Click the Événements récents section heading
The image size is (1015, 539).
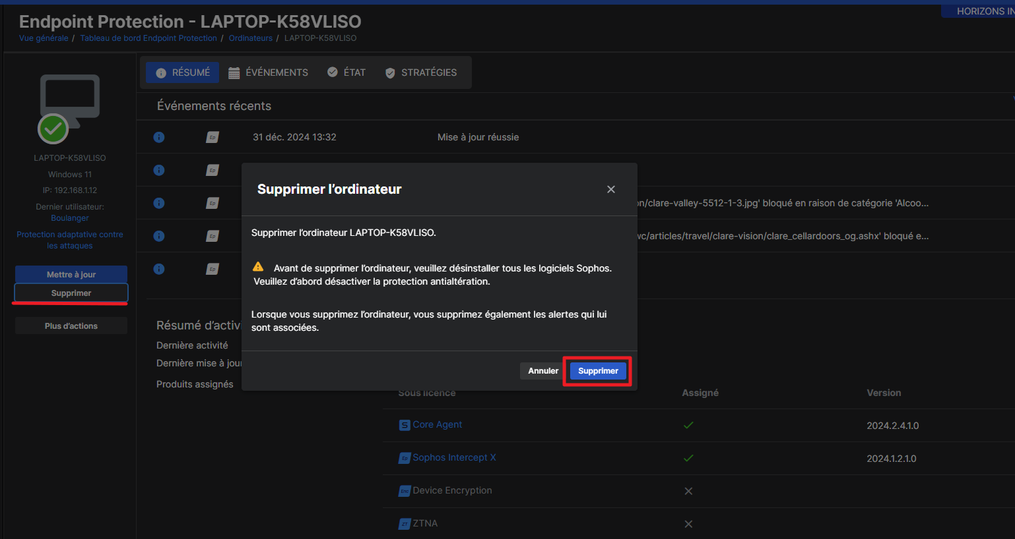coord(214,106)
